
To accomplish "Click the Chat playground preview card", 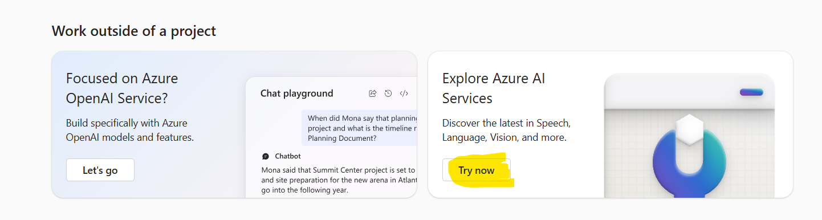I will 331,137.
